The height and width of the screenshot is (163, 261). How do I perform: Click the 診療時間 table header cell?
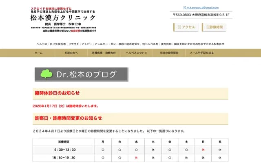64,142
